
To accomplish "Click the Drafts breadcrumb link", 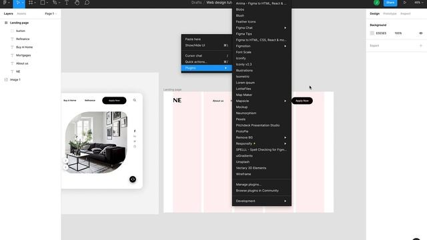I will pyautogui.click(x=196, y=3).
